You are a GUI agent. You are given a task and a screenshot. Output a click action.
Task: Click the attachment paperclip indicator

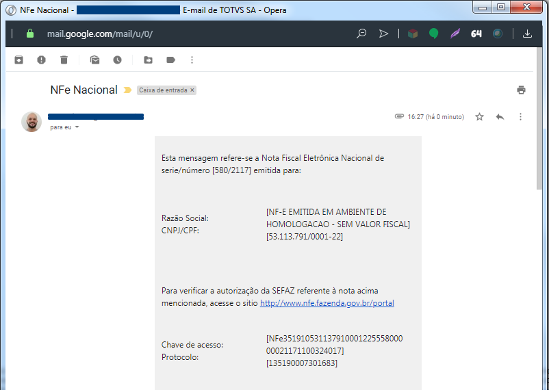tap(399, 116)
